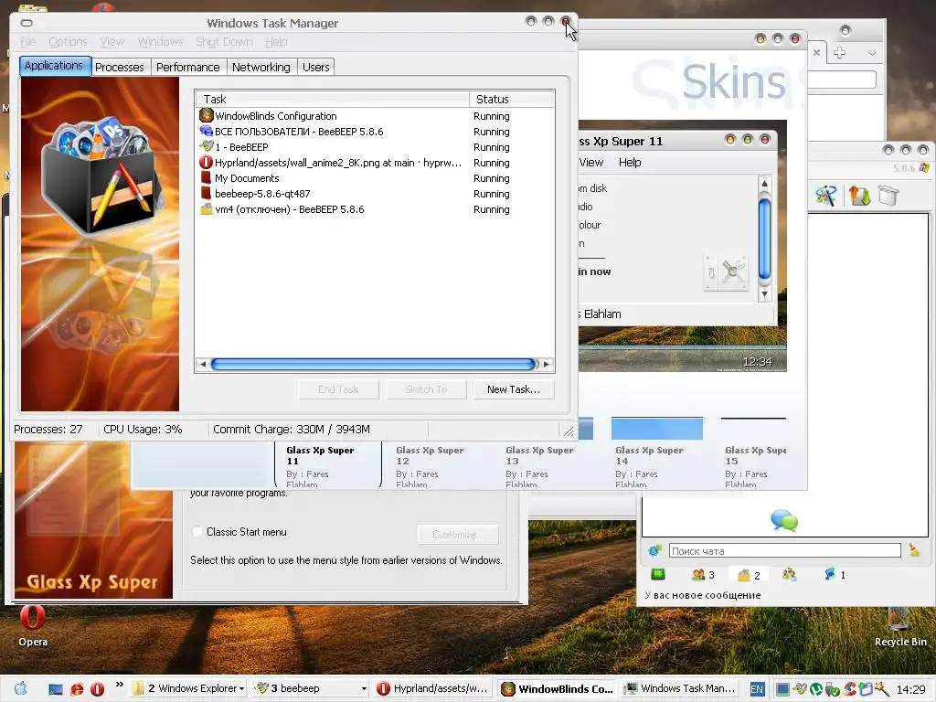Switch to the Processes tab
The width and height of the screenshot is (936, 702).
point(120,67)
